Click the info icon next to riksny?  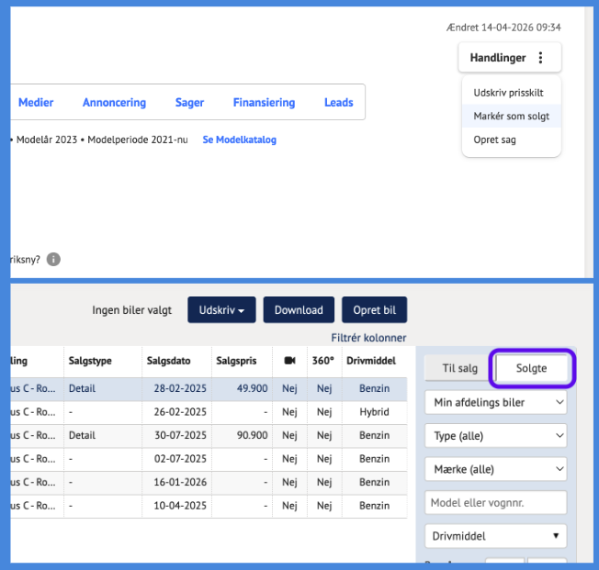[x=53, y=259]
